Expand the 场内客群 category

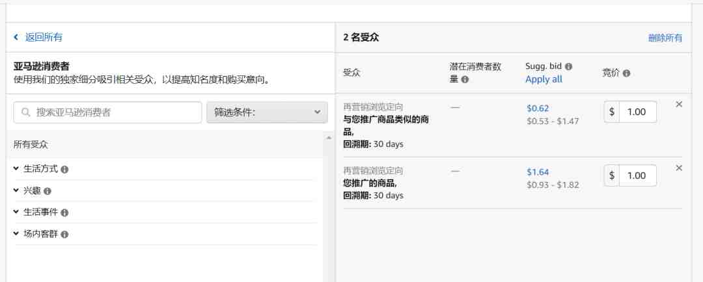pos(16,233)
